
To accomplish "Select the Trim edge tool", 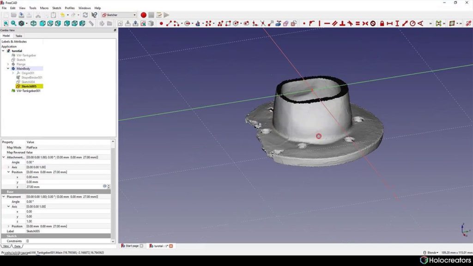I will pos(263,24).
